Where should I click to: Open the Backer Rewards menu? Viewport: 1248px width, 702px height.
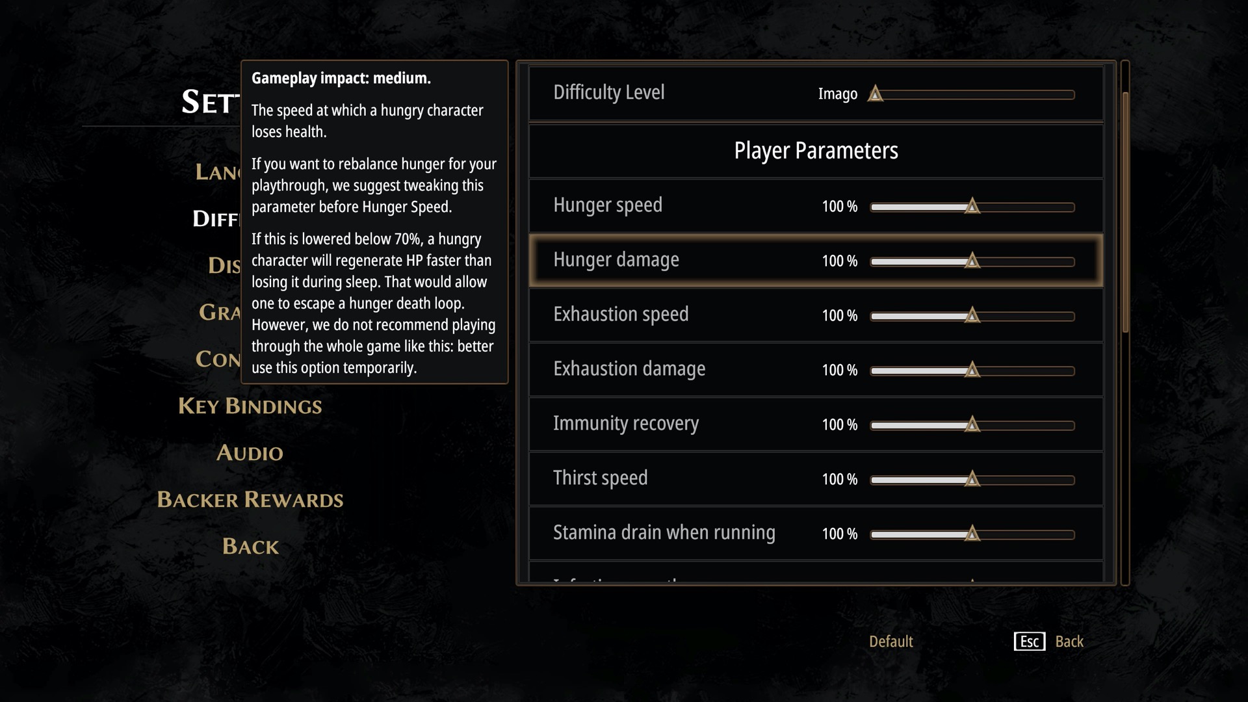click(x=250, y=499)
